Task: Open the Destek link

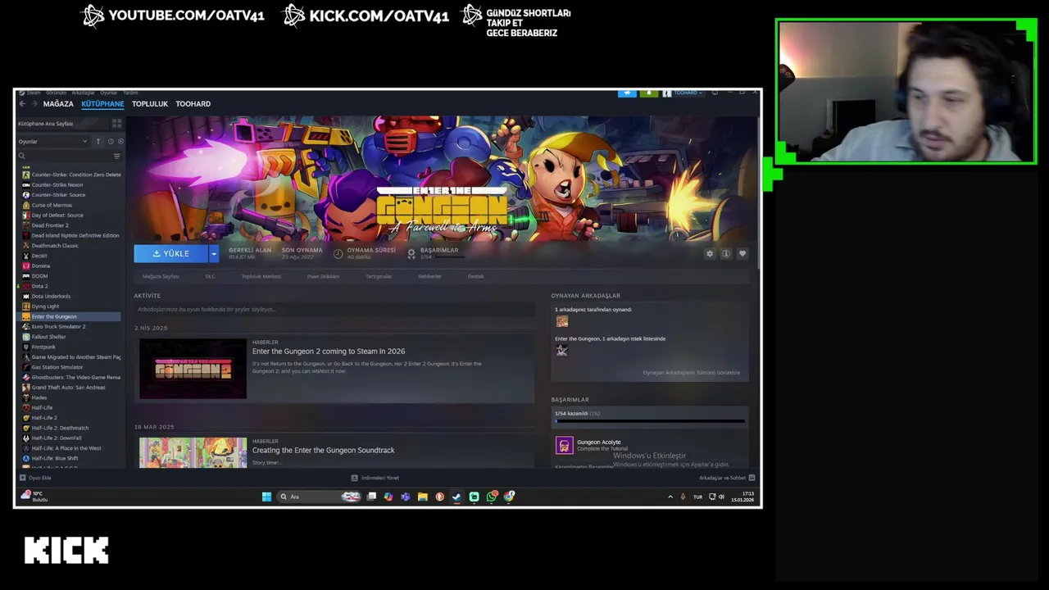Action: 475,277
